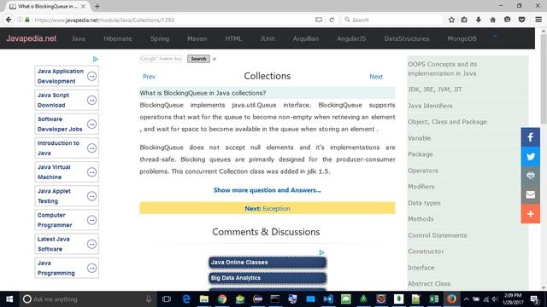
Task: Click Big Data Analytics ad button
Action: (x=268, y=278)
